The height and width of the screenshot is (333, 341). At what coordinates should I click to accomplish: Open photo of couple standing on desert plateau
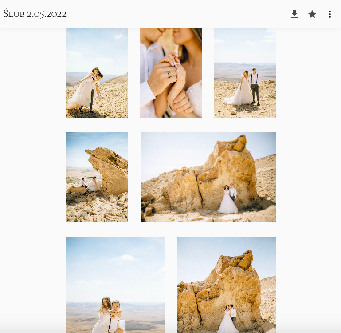pyautogui.click(x=245, y=73)
